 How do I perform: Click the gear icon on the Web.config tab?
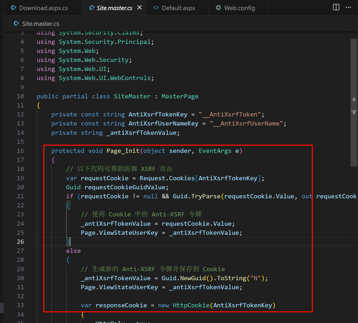pyautogui.click(x=218, y=8)
